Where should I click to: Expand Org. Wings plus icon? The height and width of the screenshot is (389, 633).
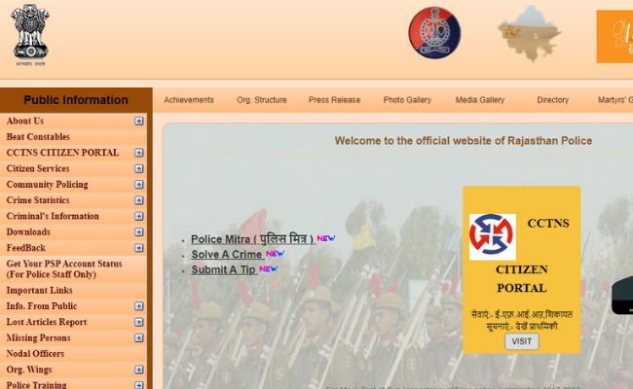[x=139, y=370]
